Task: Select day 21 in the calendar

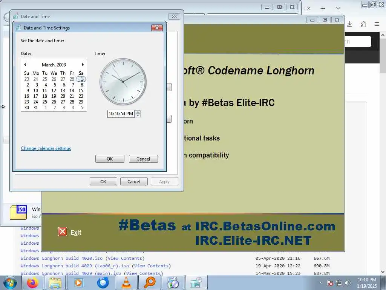Action: [72, 96]
